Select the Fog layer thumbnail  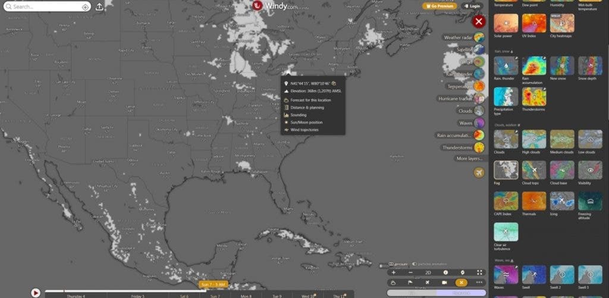pyautogui.click(x=506, y=170)
